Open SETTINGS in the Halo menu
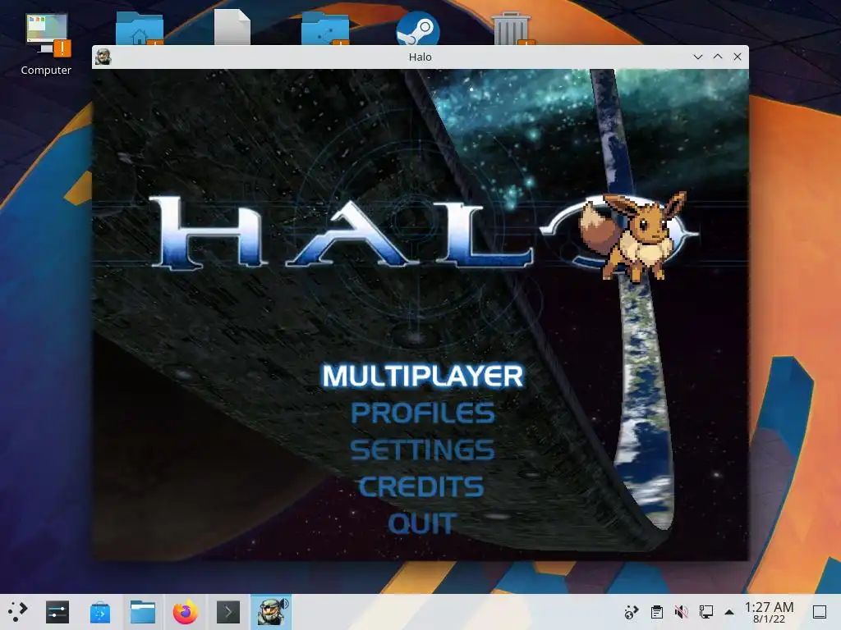This screenshot has height=630, width=841. tap(423, 450)
